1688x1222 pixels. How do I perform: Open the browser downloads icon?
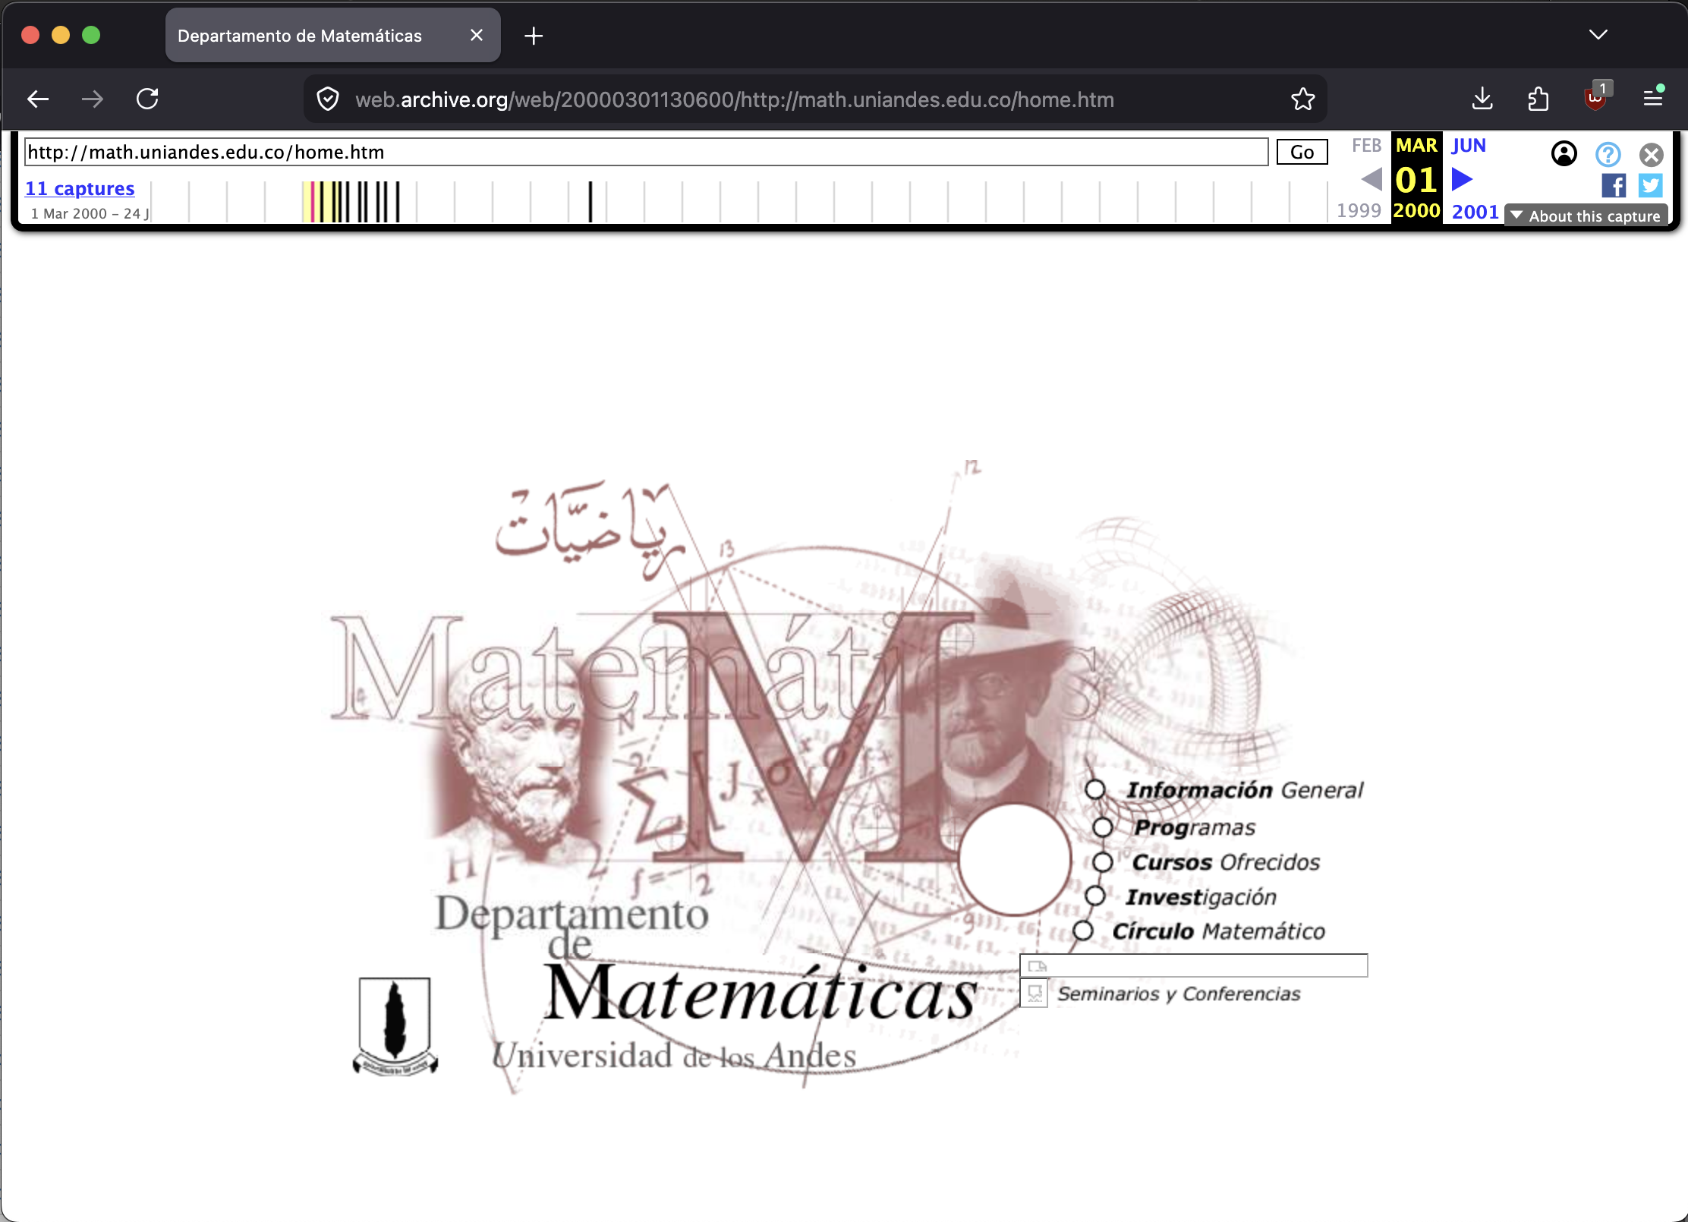tap(1482, 99)
